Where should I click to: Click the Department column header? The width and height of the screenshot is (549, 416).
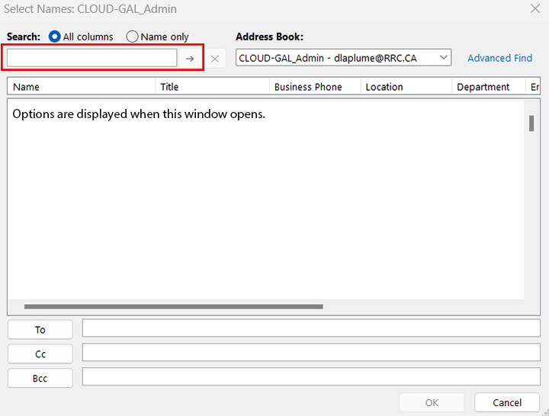(488, 87)
